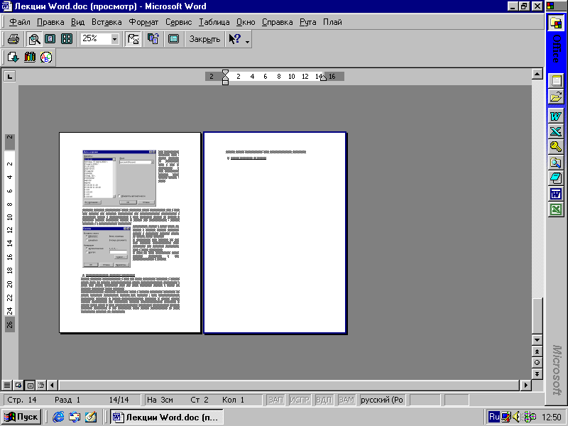Click the Select Browse Object circle button

pyautogui.click(x=537, y=363)
